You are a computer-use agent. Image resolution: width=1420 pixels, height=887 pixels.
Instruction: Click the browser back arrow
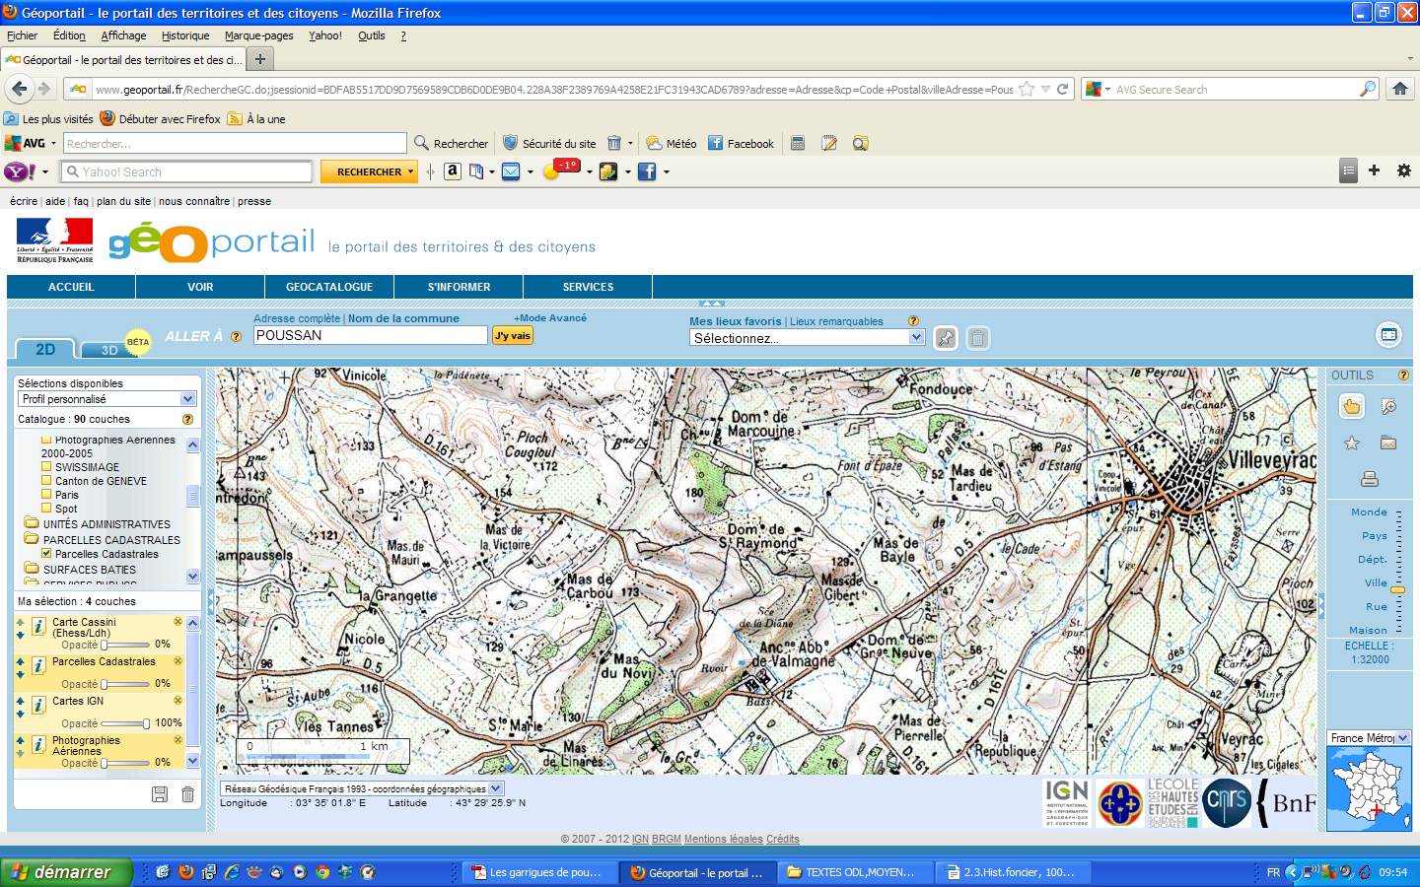point(20,89)
